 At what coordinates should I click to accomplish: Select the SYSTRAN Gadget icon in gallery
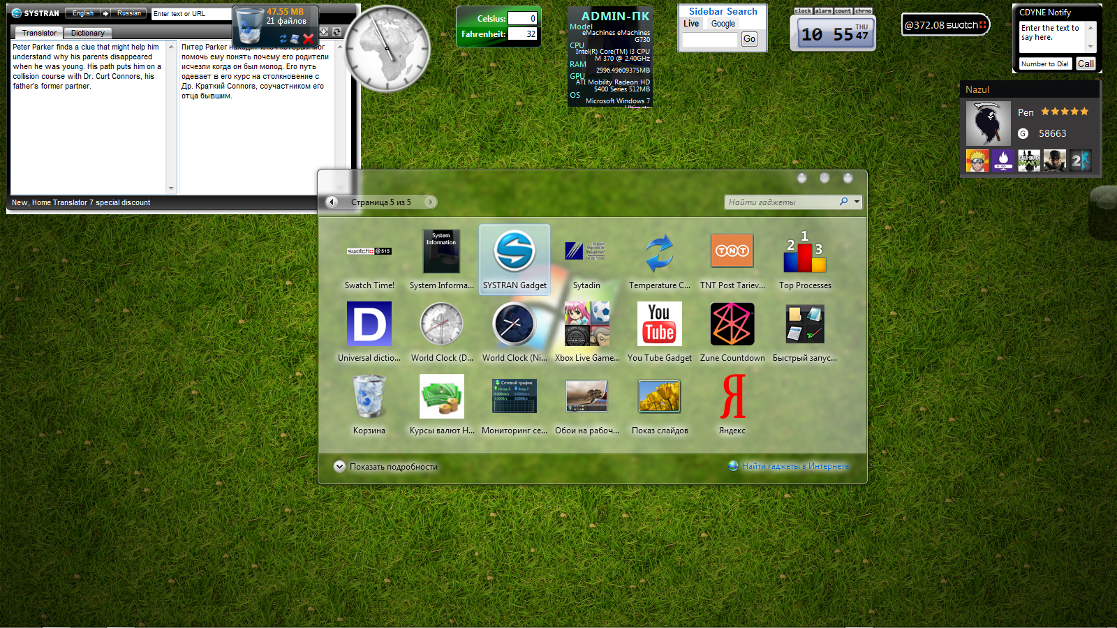pyautogui.click(x=515, y=251)
